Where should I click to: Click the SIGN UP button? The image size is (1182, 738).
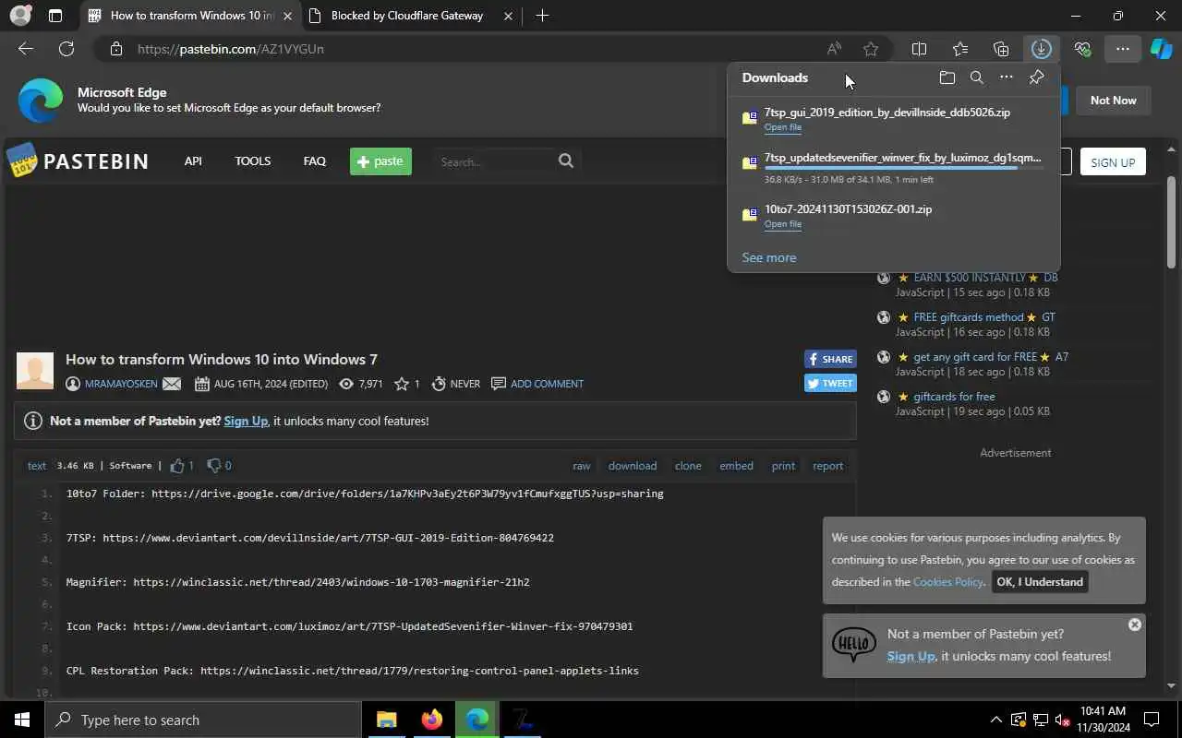[x=1113, y=162]
